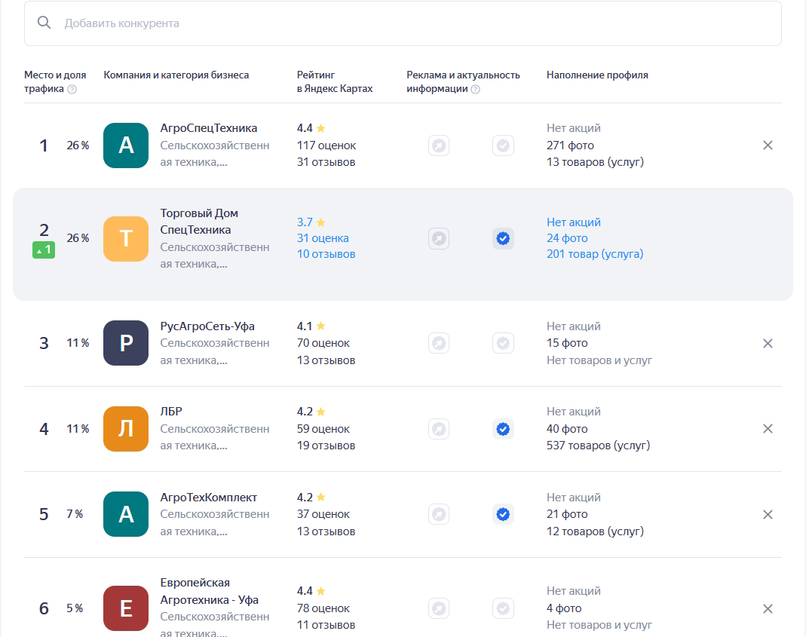Click advertising icon in Европейская Агротехника row
Screen dimensions: 806x637
point(439,608)
